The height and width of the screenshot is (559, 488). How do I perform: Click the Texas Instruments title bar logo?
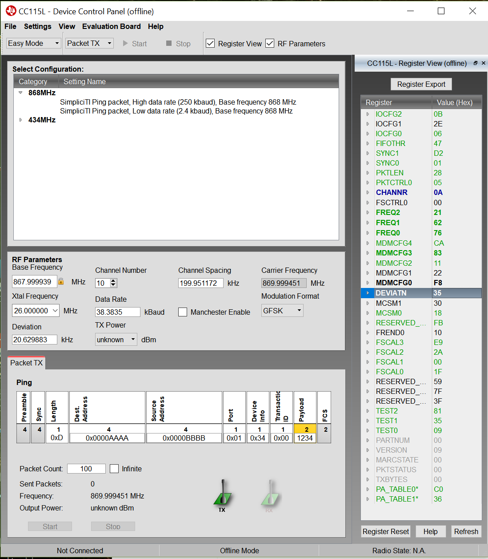tap(11, 11)
